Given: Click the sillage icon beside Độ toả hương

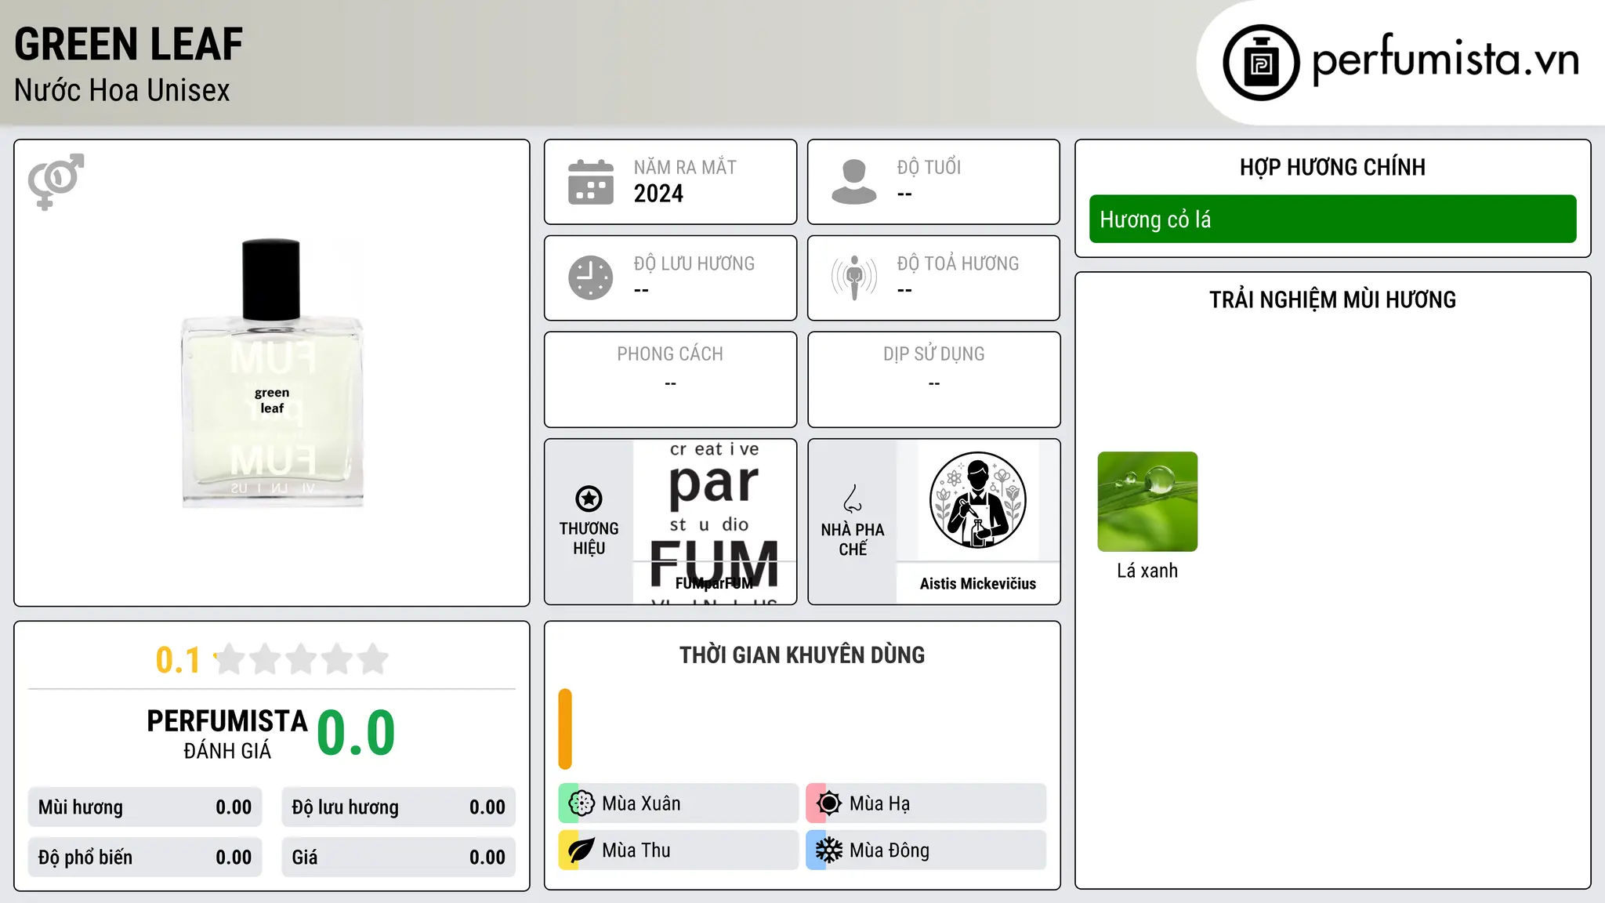Looking at the screenshot, I should [x=854, y=277].
